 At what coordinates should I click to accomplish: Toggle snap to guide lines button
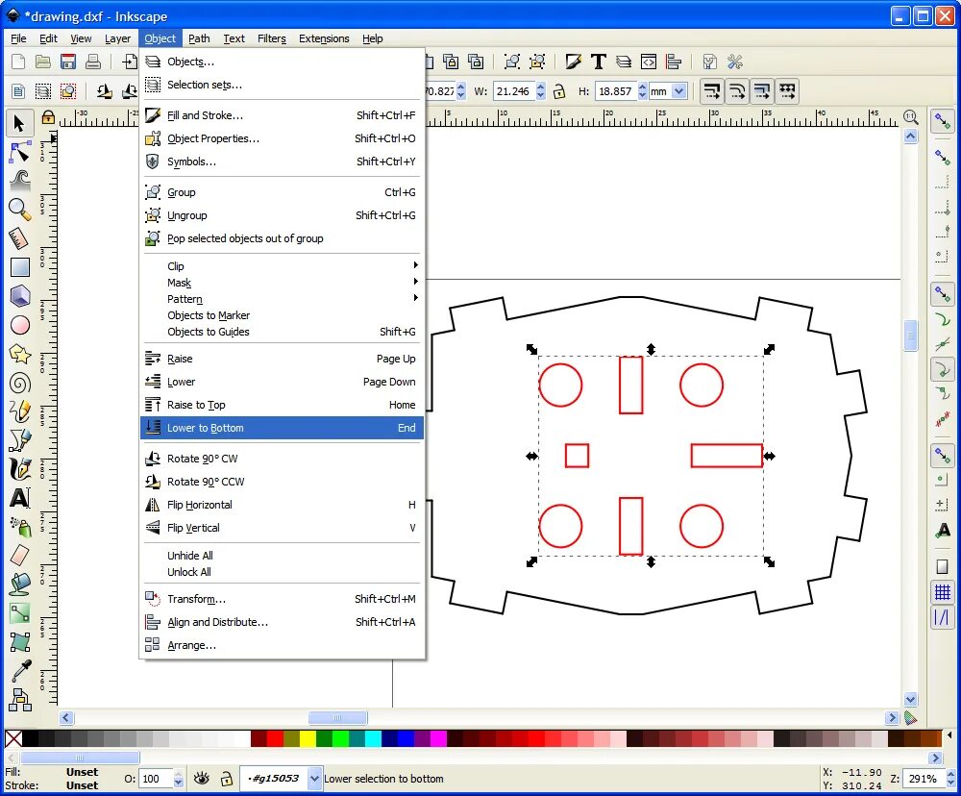(942, 616)
